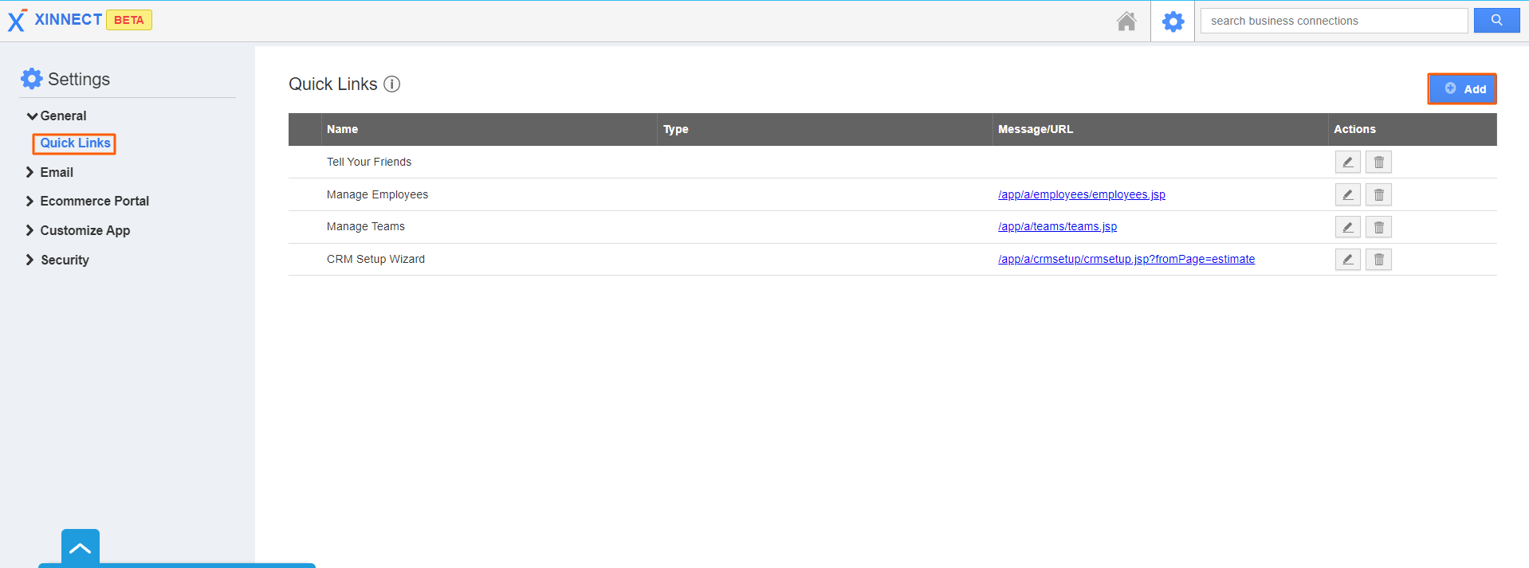Delete the Manage Employees quick link
Screen dimensions: 1529x568
[1378, 194]
